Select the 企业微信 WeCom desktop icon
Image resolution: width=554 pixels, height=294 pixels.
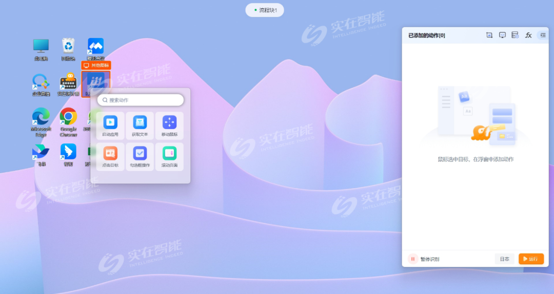(41, 85)
